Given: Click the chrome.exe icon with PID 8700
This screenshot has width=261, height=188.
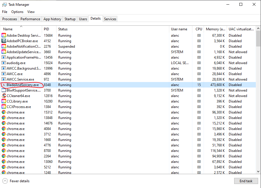Looking at the screenshot, I should [x=4, y=151].
